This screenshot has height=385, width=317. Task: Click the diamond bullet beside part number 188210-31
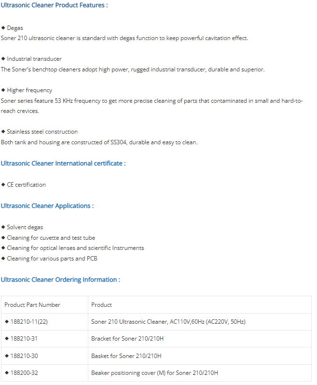click(7, 339)
